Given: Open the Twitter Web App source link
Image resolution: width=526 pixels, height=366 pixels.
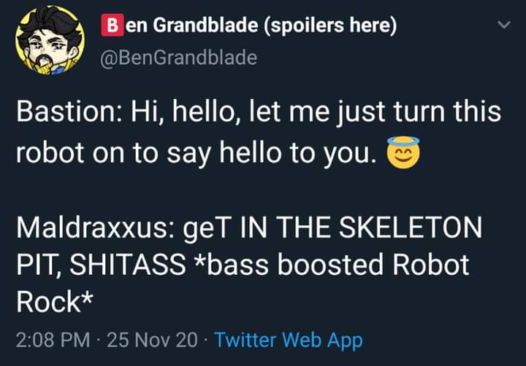Looking at the screenshot, I should coord(288,340).
